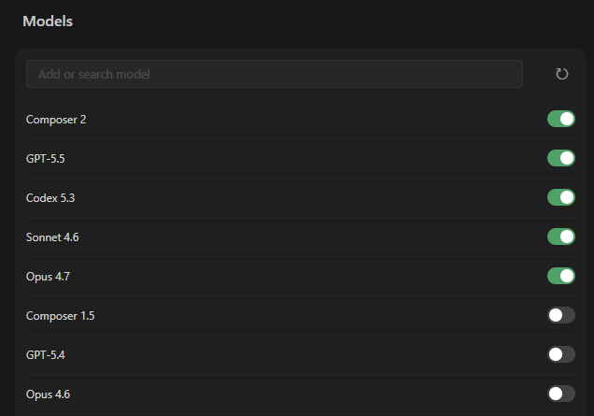Image resolution: width=594 pixels, height=416 pixels.
Task: Click the refresh models icon
Action: point(561,74)
